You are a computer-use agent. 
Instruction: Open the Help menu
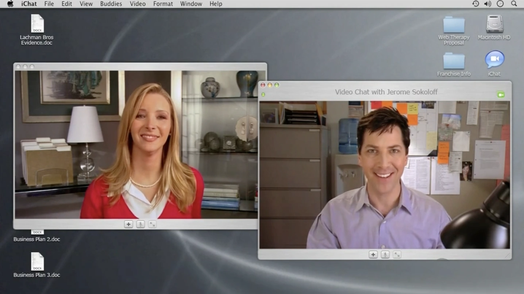click(216, 4)
